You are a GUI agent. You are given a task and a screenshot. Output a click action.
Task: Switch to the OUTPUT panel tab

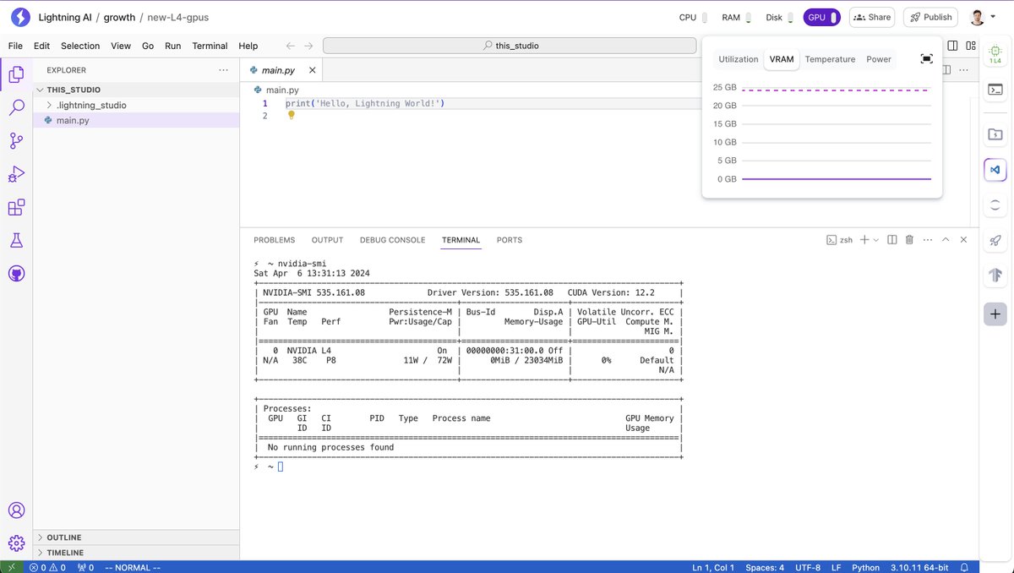point(327,240)
